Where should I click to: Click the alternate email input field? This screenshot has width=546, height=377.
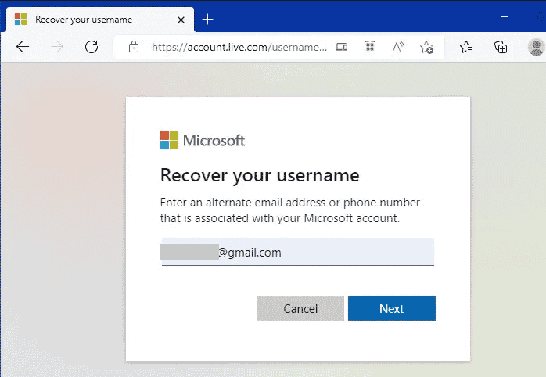[298, 252]
